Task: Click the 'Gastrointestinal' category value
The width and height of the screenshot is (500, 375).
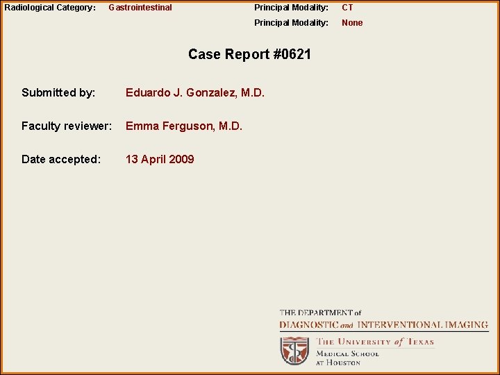Action: point(140,8)
